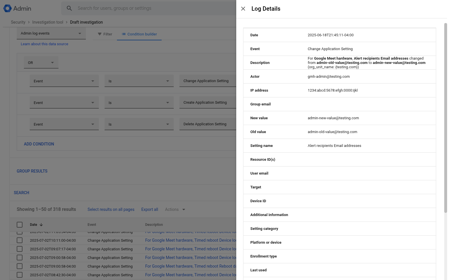Click the Log Details vertical scrollbar
This screenshot has height=280, width=450.
(x=445, y=118)
